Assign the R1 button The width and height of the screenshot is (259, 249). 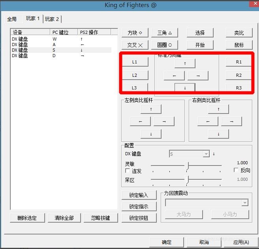tap(239, 62)
